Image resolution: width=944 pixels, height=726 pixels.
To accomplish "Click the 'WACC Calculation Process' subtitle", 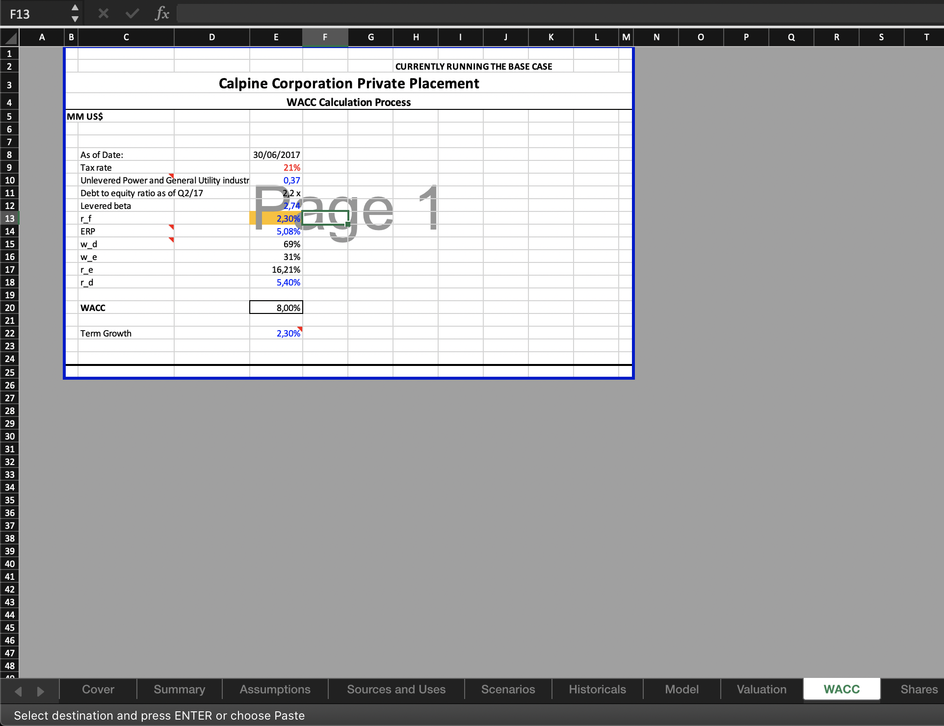I will tap(349, 102).
